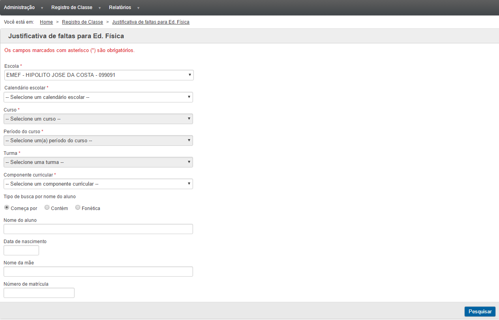499x320 pixels.
Task: Focus the Número de matrícula field
Action: (x=39, y=293)
